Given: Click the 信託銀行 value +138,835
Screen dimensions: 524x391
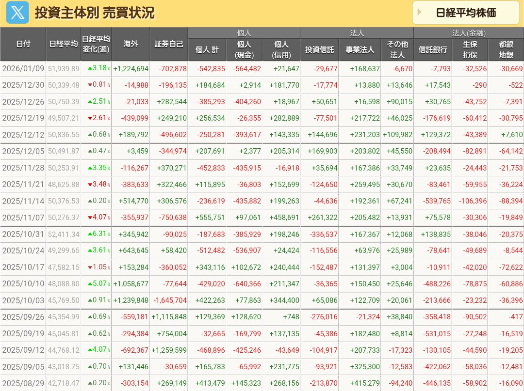Looking at the screenshot, I should (x=436, y=234).
